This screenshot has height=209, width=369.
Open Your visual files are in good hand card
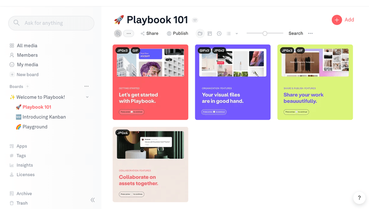click(233, 82)
